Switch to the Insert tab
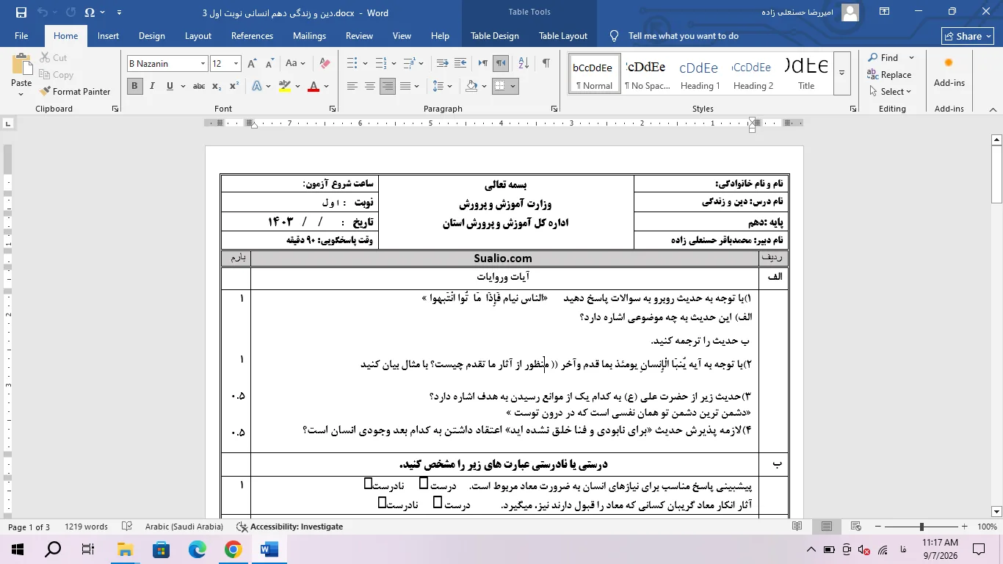The width and height of the screenshot is (1003, 564). point(109,36)
